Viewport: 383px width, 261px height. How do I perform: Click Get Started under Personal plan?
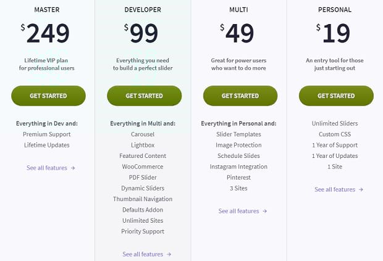336,96
